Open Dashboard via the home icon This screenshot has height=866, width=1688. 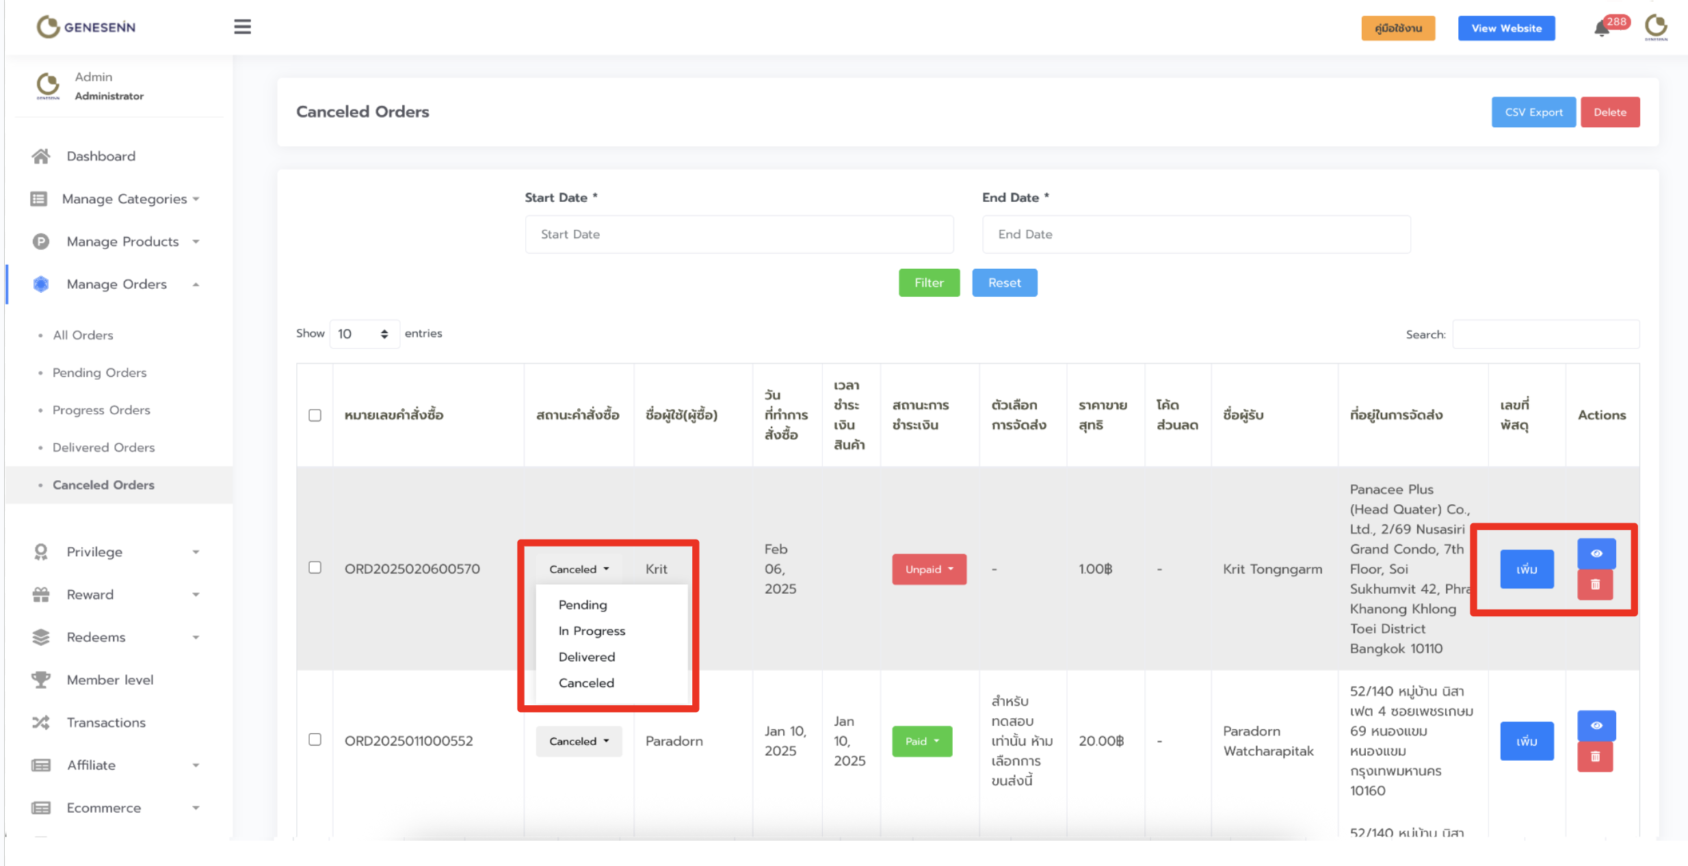point(41,156)
